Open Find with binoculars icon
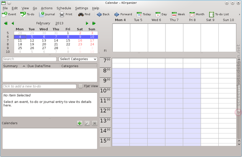Screen dimensions: 242x157 [84, 14]
